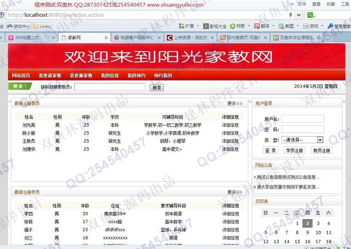This screenshot has width=351, height=249.
Task: Click the 学员注册 student register button
Action: pos(295,151)
